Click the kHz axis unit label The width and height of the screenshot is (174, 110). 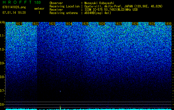[x=2, y=22]
